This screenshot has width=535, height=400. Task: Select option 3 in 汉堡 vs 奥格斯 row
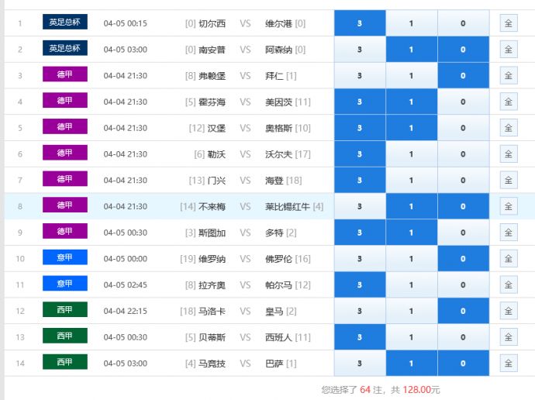[x=360, y=128]
